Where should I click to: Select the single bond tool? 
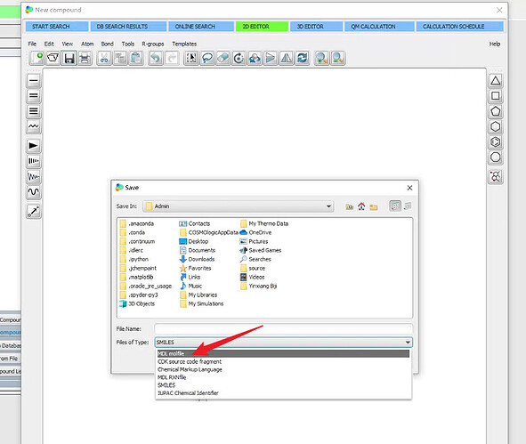coord(34,80)
